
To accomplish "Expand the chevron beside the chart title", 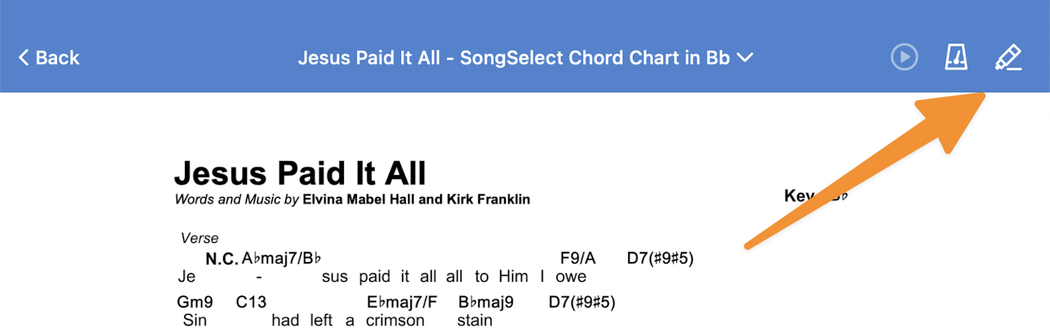I will 745,57.
